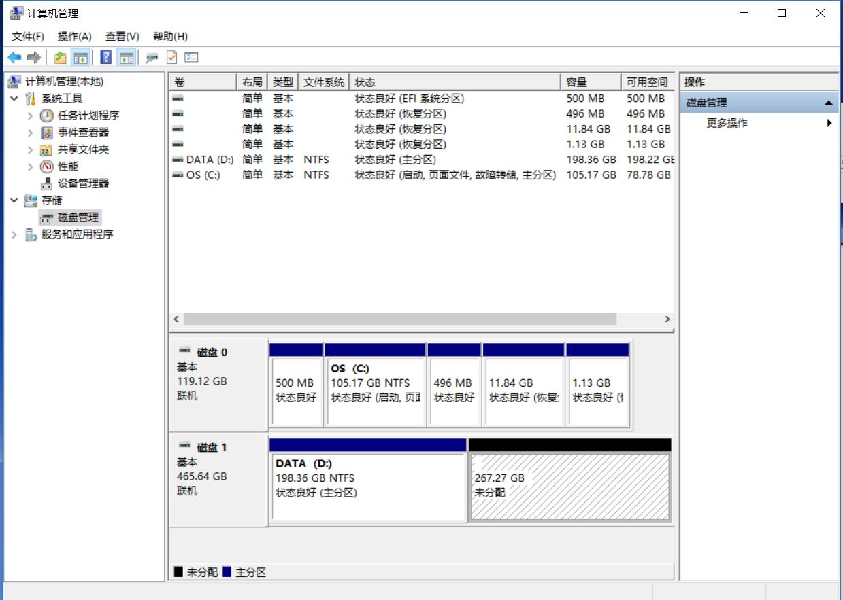The height and width of the screenshot is (600, 843).
Task: Open 设备管理器 in the tree
Action: (83, 183)
